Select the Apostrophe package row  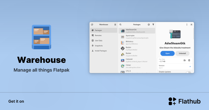(137, 37)
